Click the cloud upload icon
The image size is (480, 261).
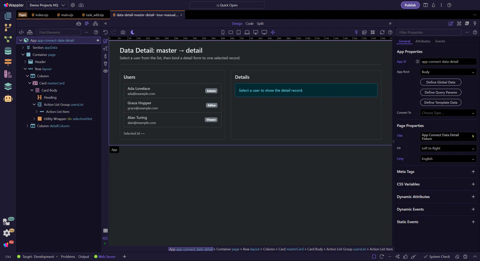(x=81, y=5)
